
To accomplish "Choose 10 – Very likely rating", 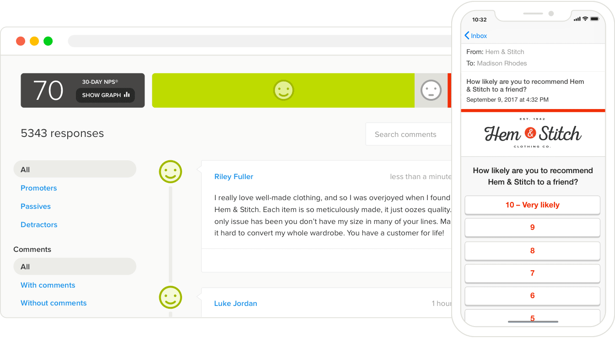I will click(x=532, y=205).
